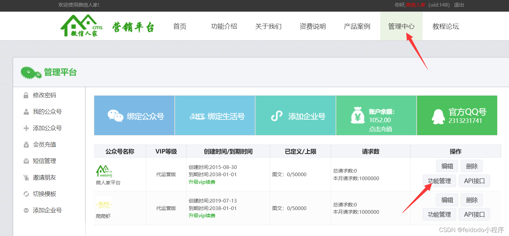The height and width of the screenshot is (236, 509).
Task: Click the 公众号名称 column header
Action: (120, 152)
